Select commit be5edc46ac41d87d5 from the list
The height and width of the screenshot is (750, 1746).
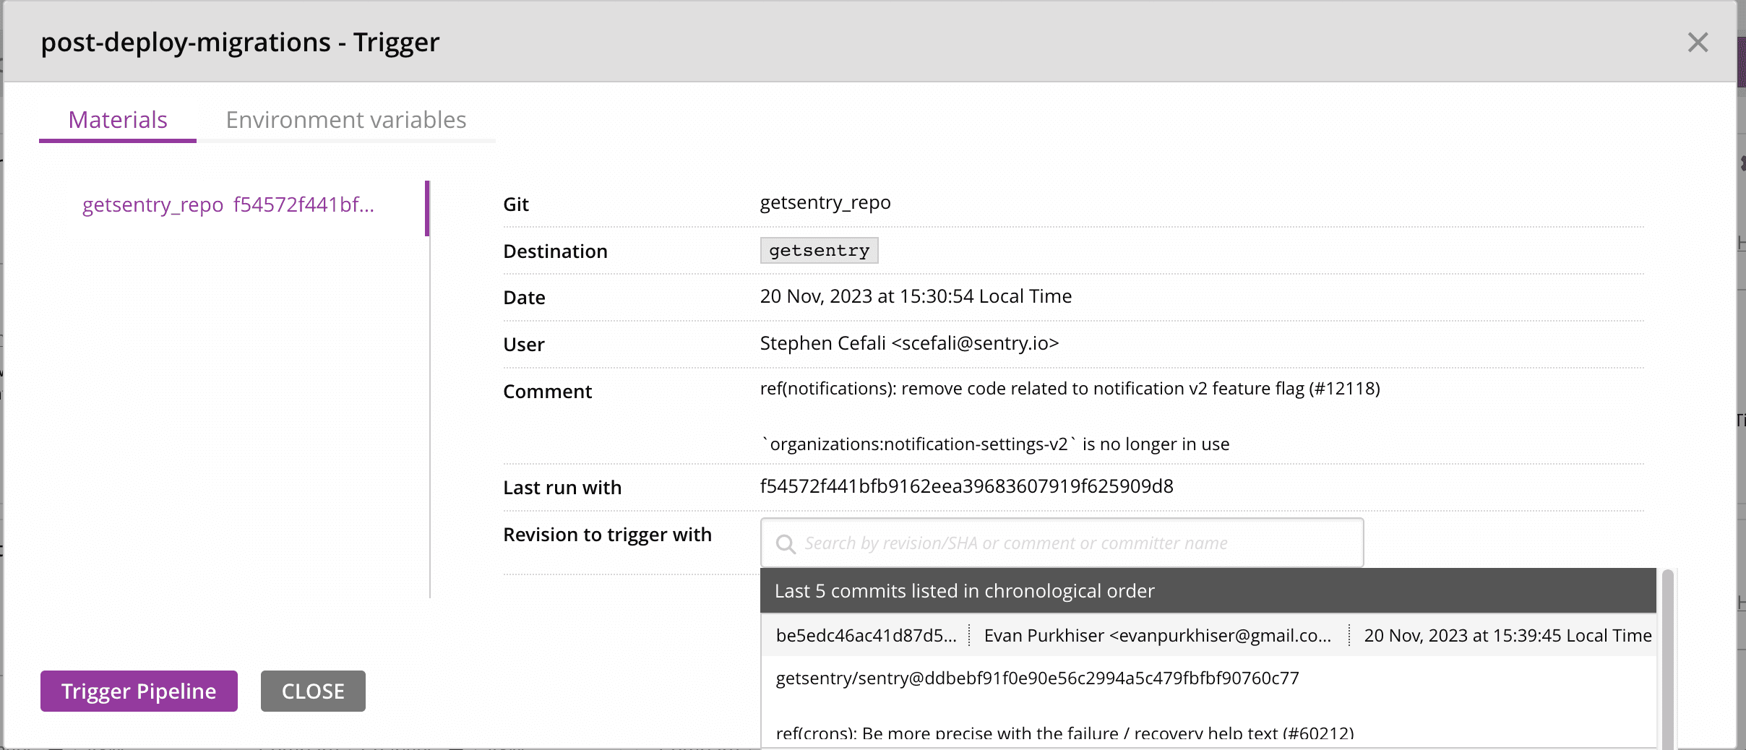(865, 636)
